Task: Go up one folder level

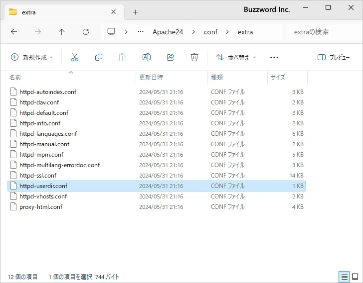Action: click(x=62, y=32)
